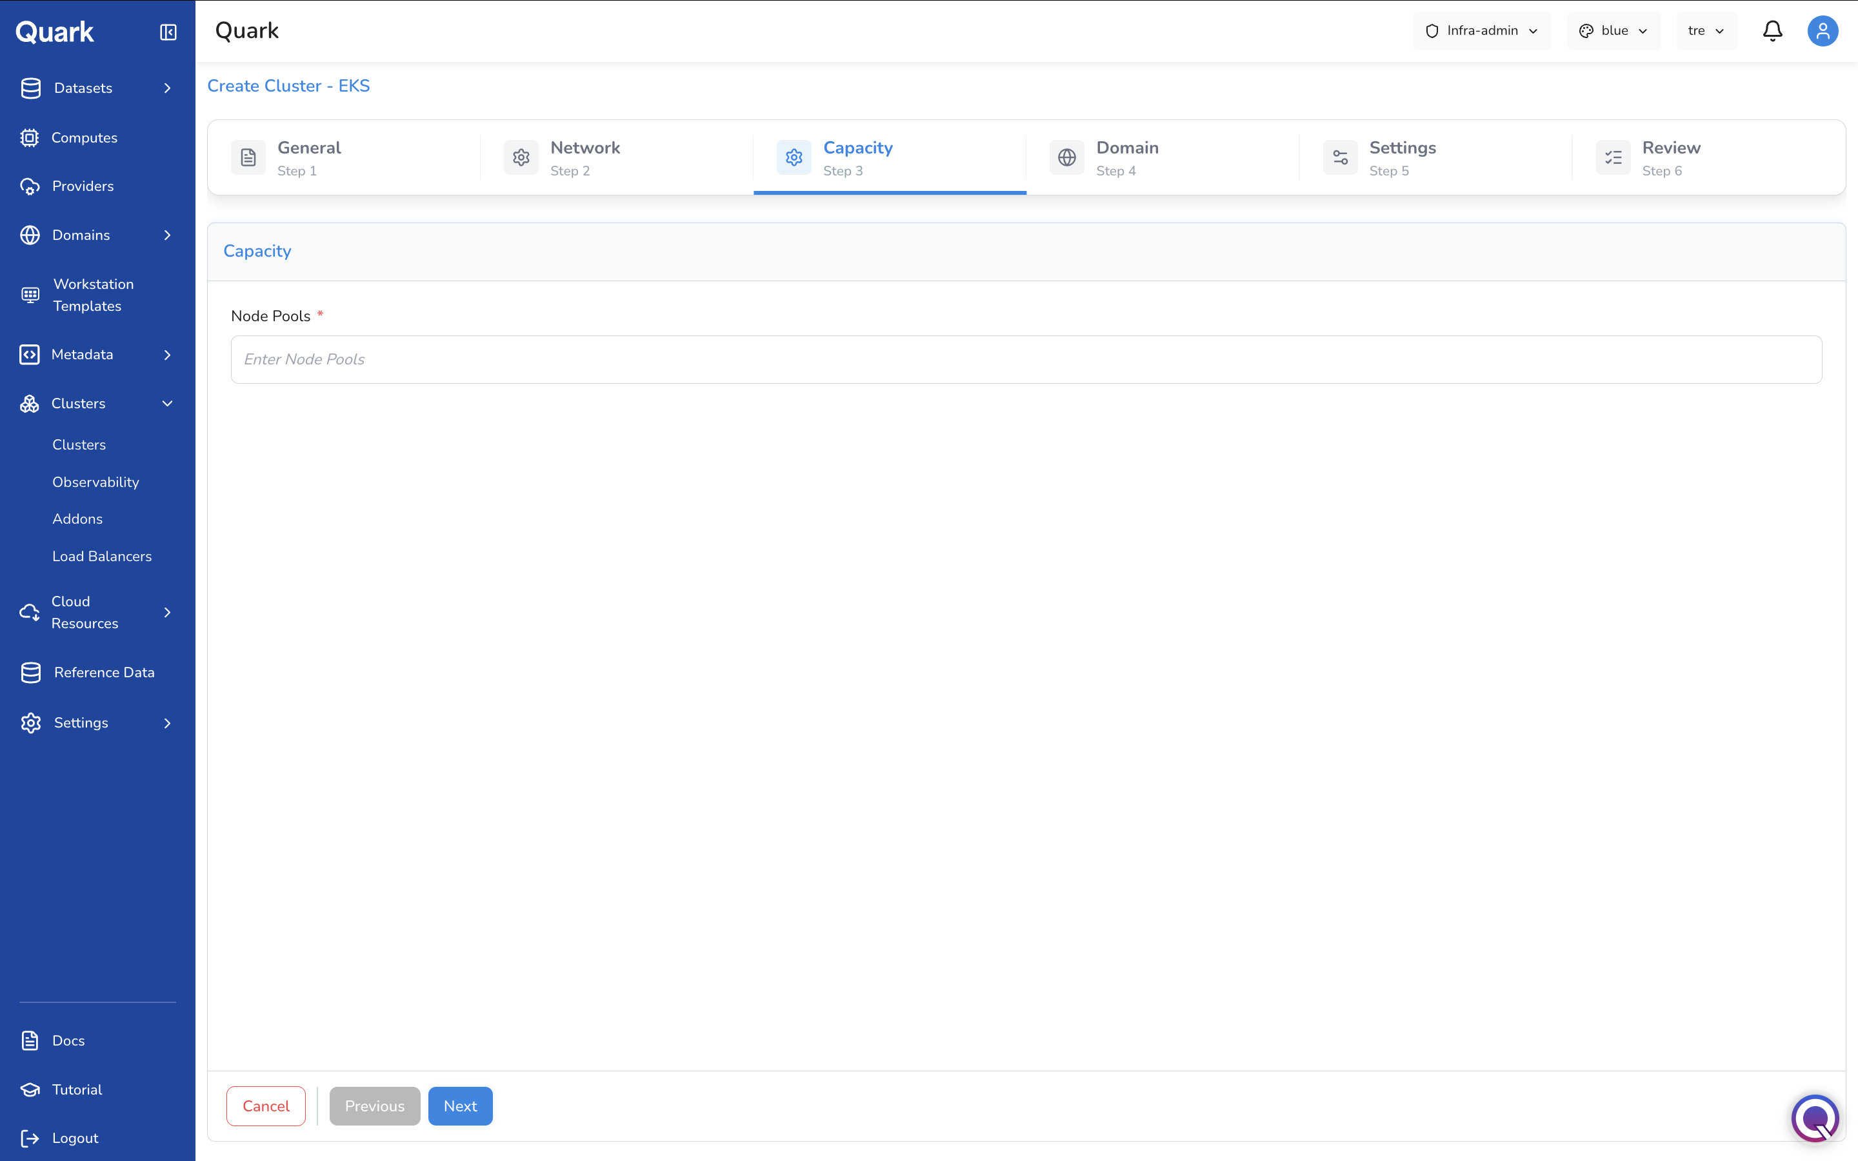Open the Providers page
1858x1161 pixels.
83,186
